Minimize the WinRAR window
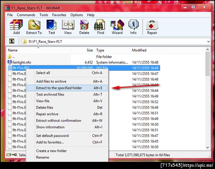 185,7
